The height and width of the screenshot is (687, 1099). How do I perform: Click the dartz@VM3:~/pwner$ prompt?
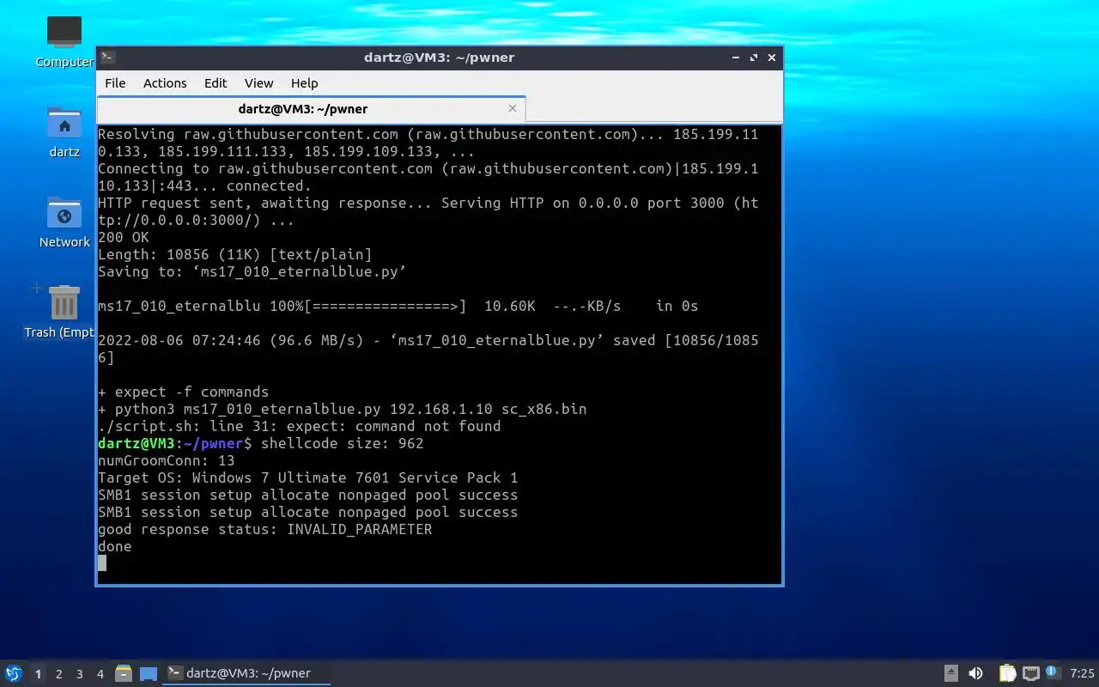(x=175, y=443)
